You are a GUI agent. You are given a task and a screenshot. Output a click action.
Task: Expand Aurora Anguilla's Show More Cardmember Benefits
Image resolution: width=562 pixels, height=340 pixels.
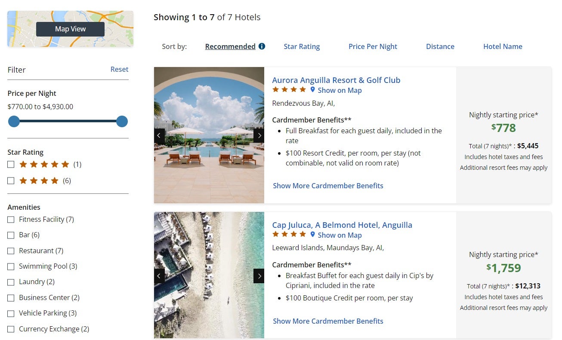pyautogui.click(x=328, y=186)
